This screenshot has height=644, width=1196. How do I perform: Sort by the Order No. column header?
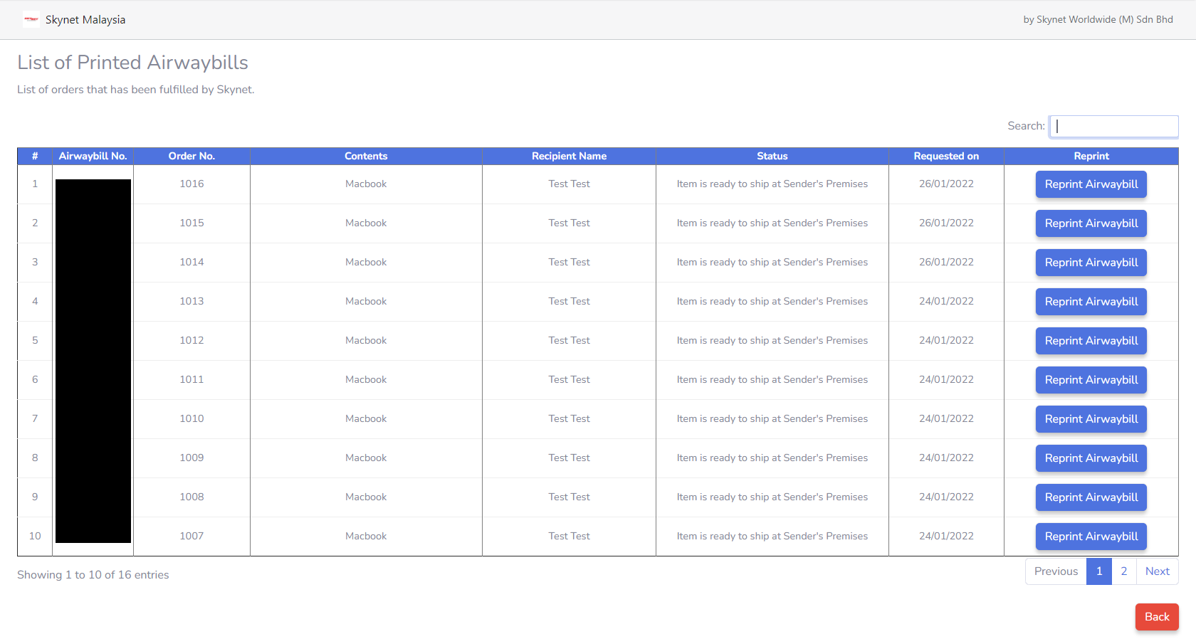[x=192, y=156]
